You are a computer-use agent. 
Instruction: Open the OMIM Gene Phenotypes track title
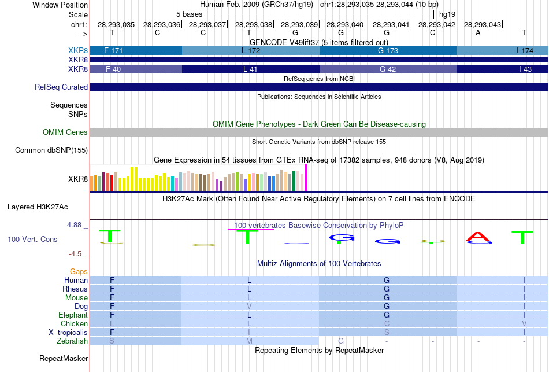click(319, 124)
